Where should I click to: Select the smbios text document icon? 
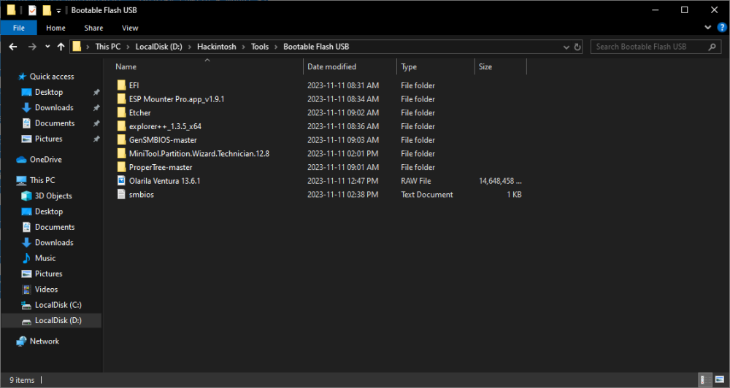coord(121,195)
